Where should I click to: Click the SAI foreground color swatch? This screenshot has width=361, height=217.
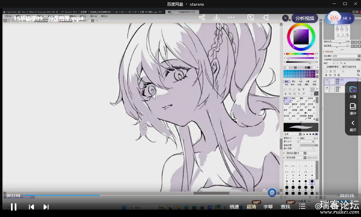(x=312, y=90)
